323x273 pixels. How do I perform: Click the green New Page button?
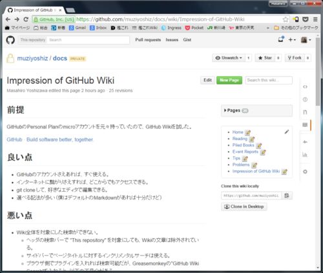click(x=229, y=80)
